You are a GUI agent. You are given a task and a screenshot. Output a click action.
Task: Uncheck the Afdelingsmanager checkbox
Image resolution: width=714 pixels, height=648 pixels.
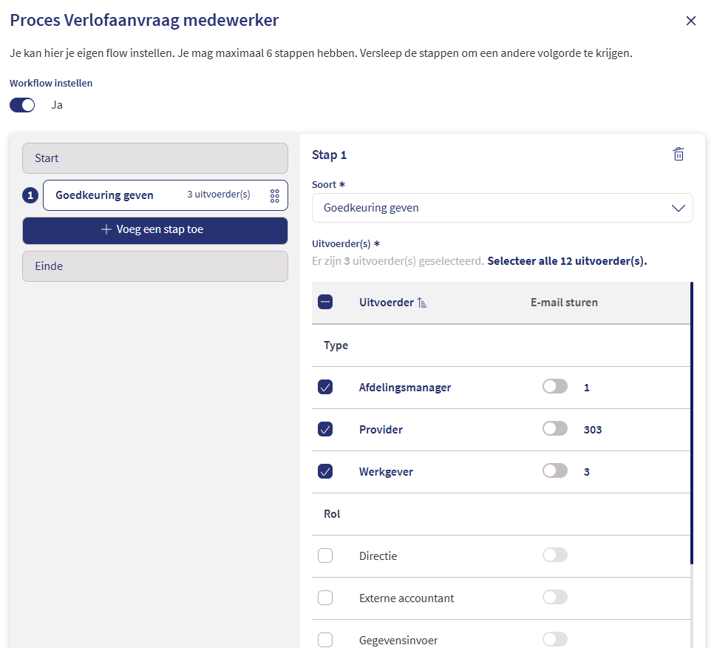click(325, 387)
